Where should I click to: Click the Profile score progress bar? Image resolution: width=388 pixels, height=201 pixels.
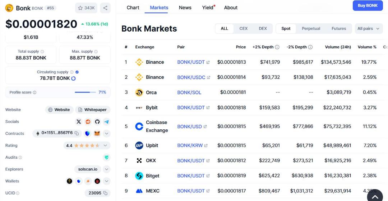(85, 92)
